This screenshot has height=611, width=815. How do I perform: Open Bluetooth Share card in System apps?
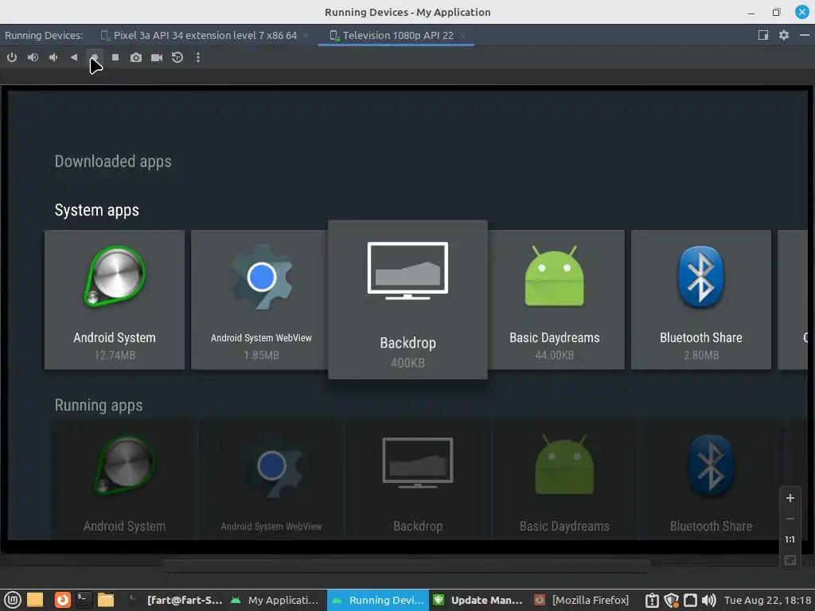point(700,300)
